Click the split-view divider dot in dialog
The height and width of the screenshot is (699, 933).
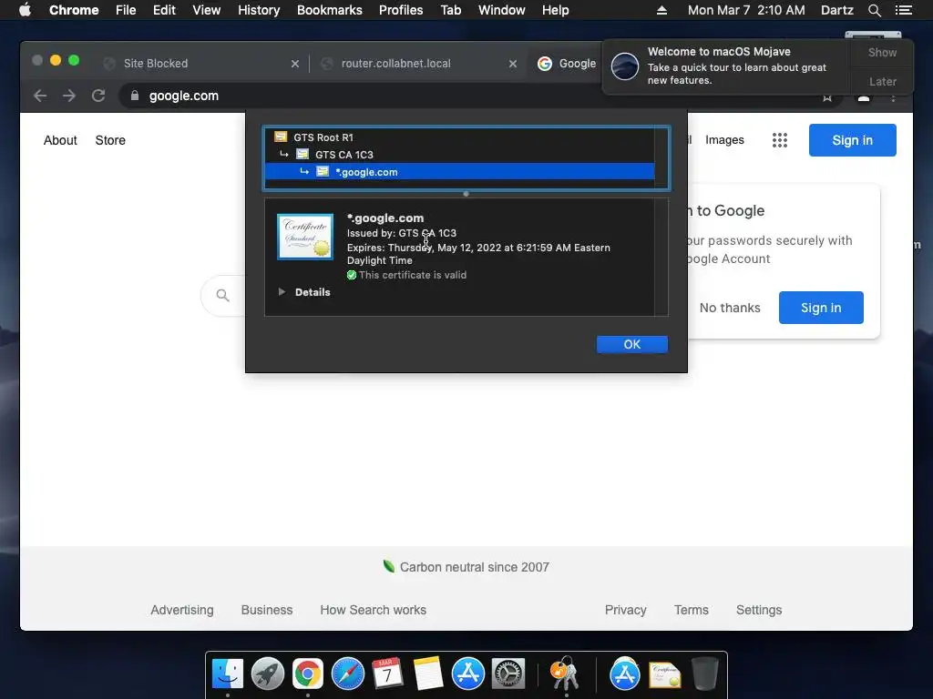coord(466,194)
